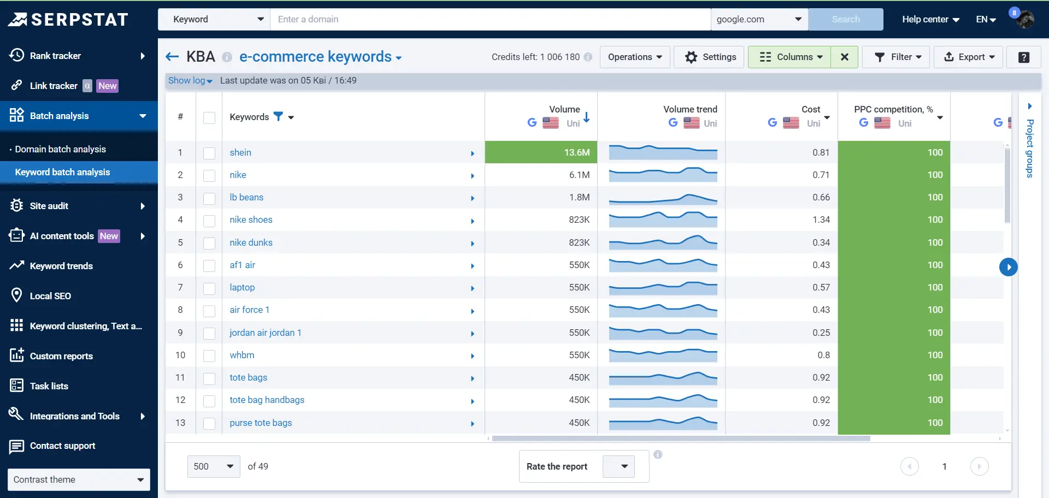Open Keyword batch analysis section
The width and height of the screenshot is (1049, 498).
coord(63,172)
